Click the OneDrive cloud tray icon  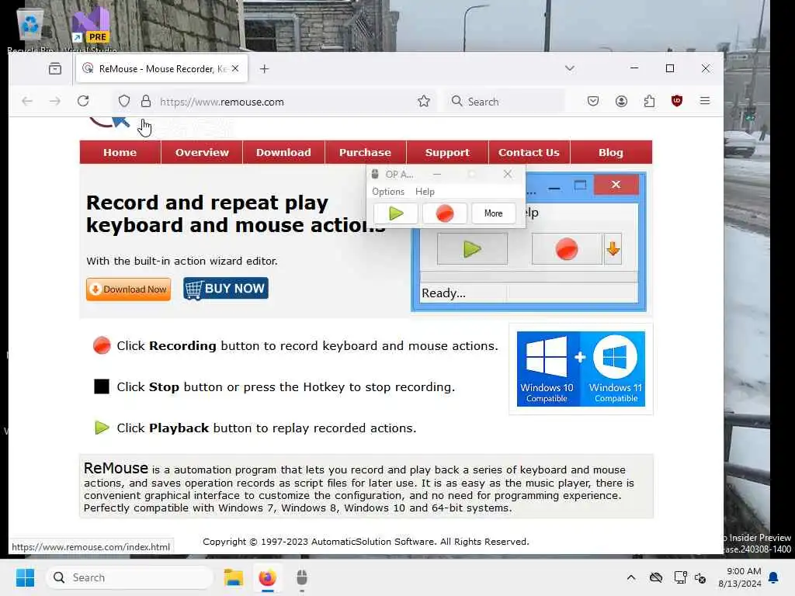pyautogui.click(x=656, y=577)
